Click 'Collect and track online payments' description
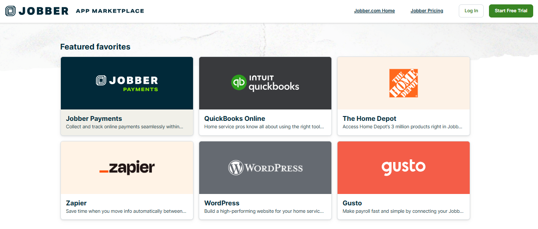 pos(125,127)
